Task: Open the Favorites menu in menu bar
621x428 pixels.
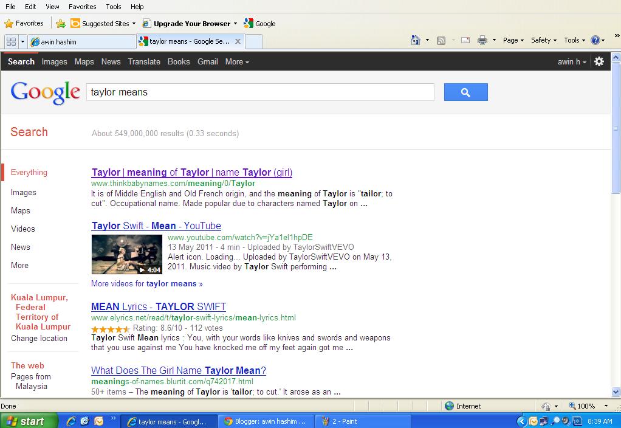Action: point(83,7)
